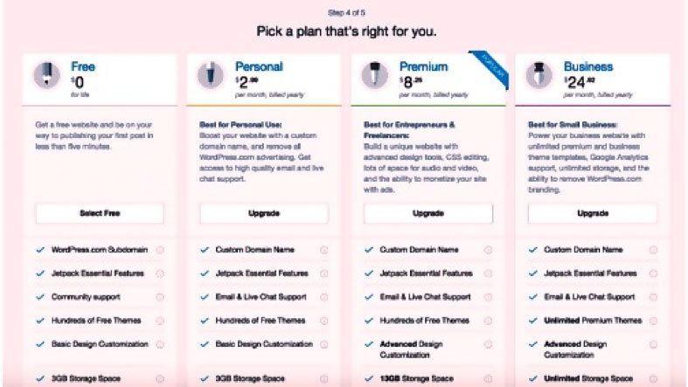
Task: Show info for Unlimited Premium Themes
Action: pyautogui.click(x=653, y=321)
